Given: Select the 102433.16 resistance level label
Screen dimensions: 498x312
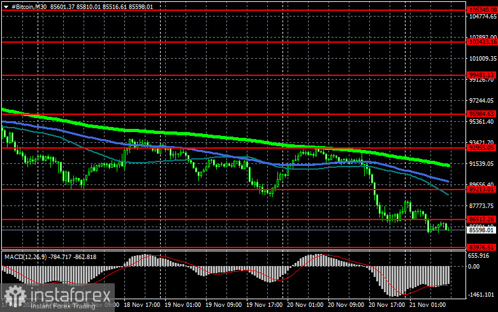Looking at the screenshot, I should click(x=481, y=41).
